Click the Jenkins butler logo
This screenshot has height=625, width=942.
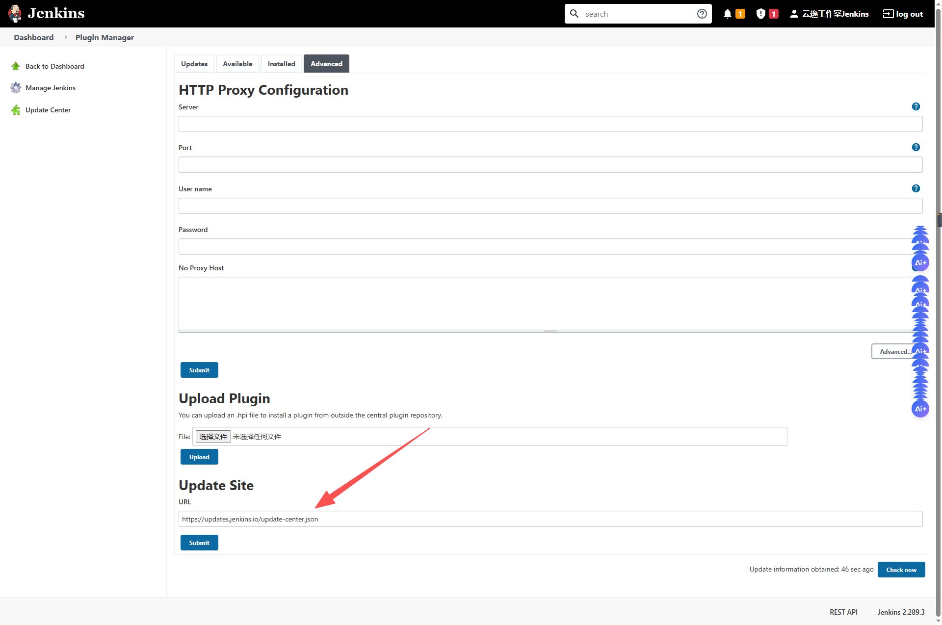pyautogui.click(x=15, y=13)
